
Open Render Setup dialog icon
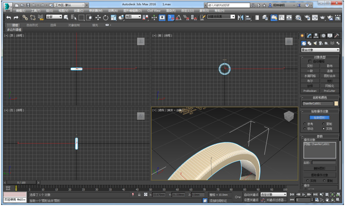point(307,18)
